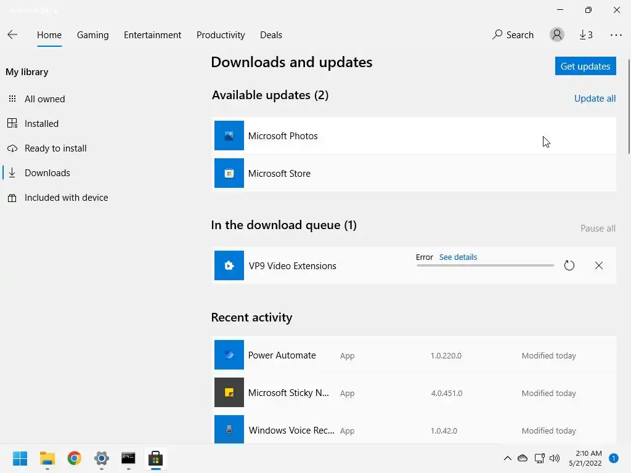Select Downloads in My library
Viewport: 631px width, 473px height.
pos(47,173)
